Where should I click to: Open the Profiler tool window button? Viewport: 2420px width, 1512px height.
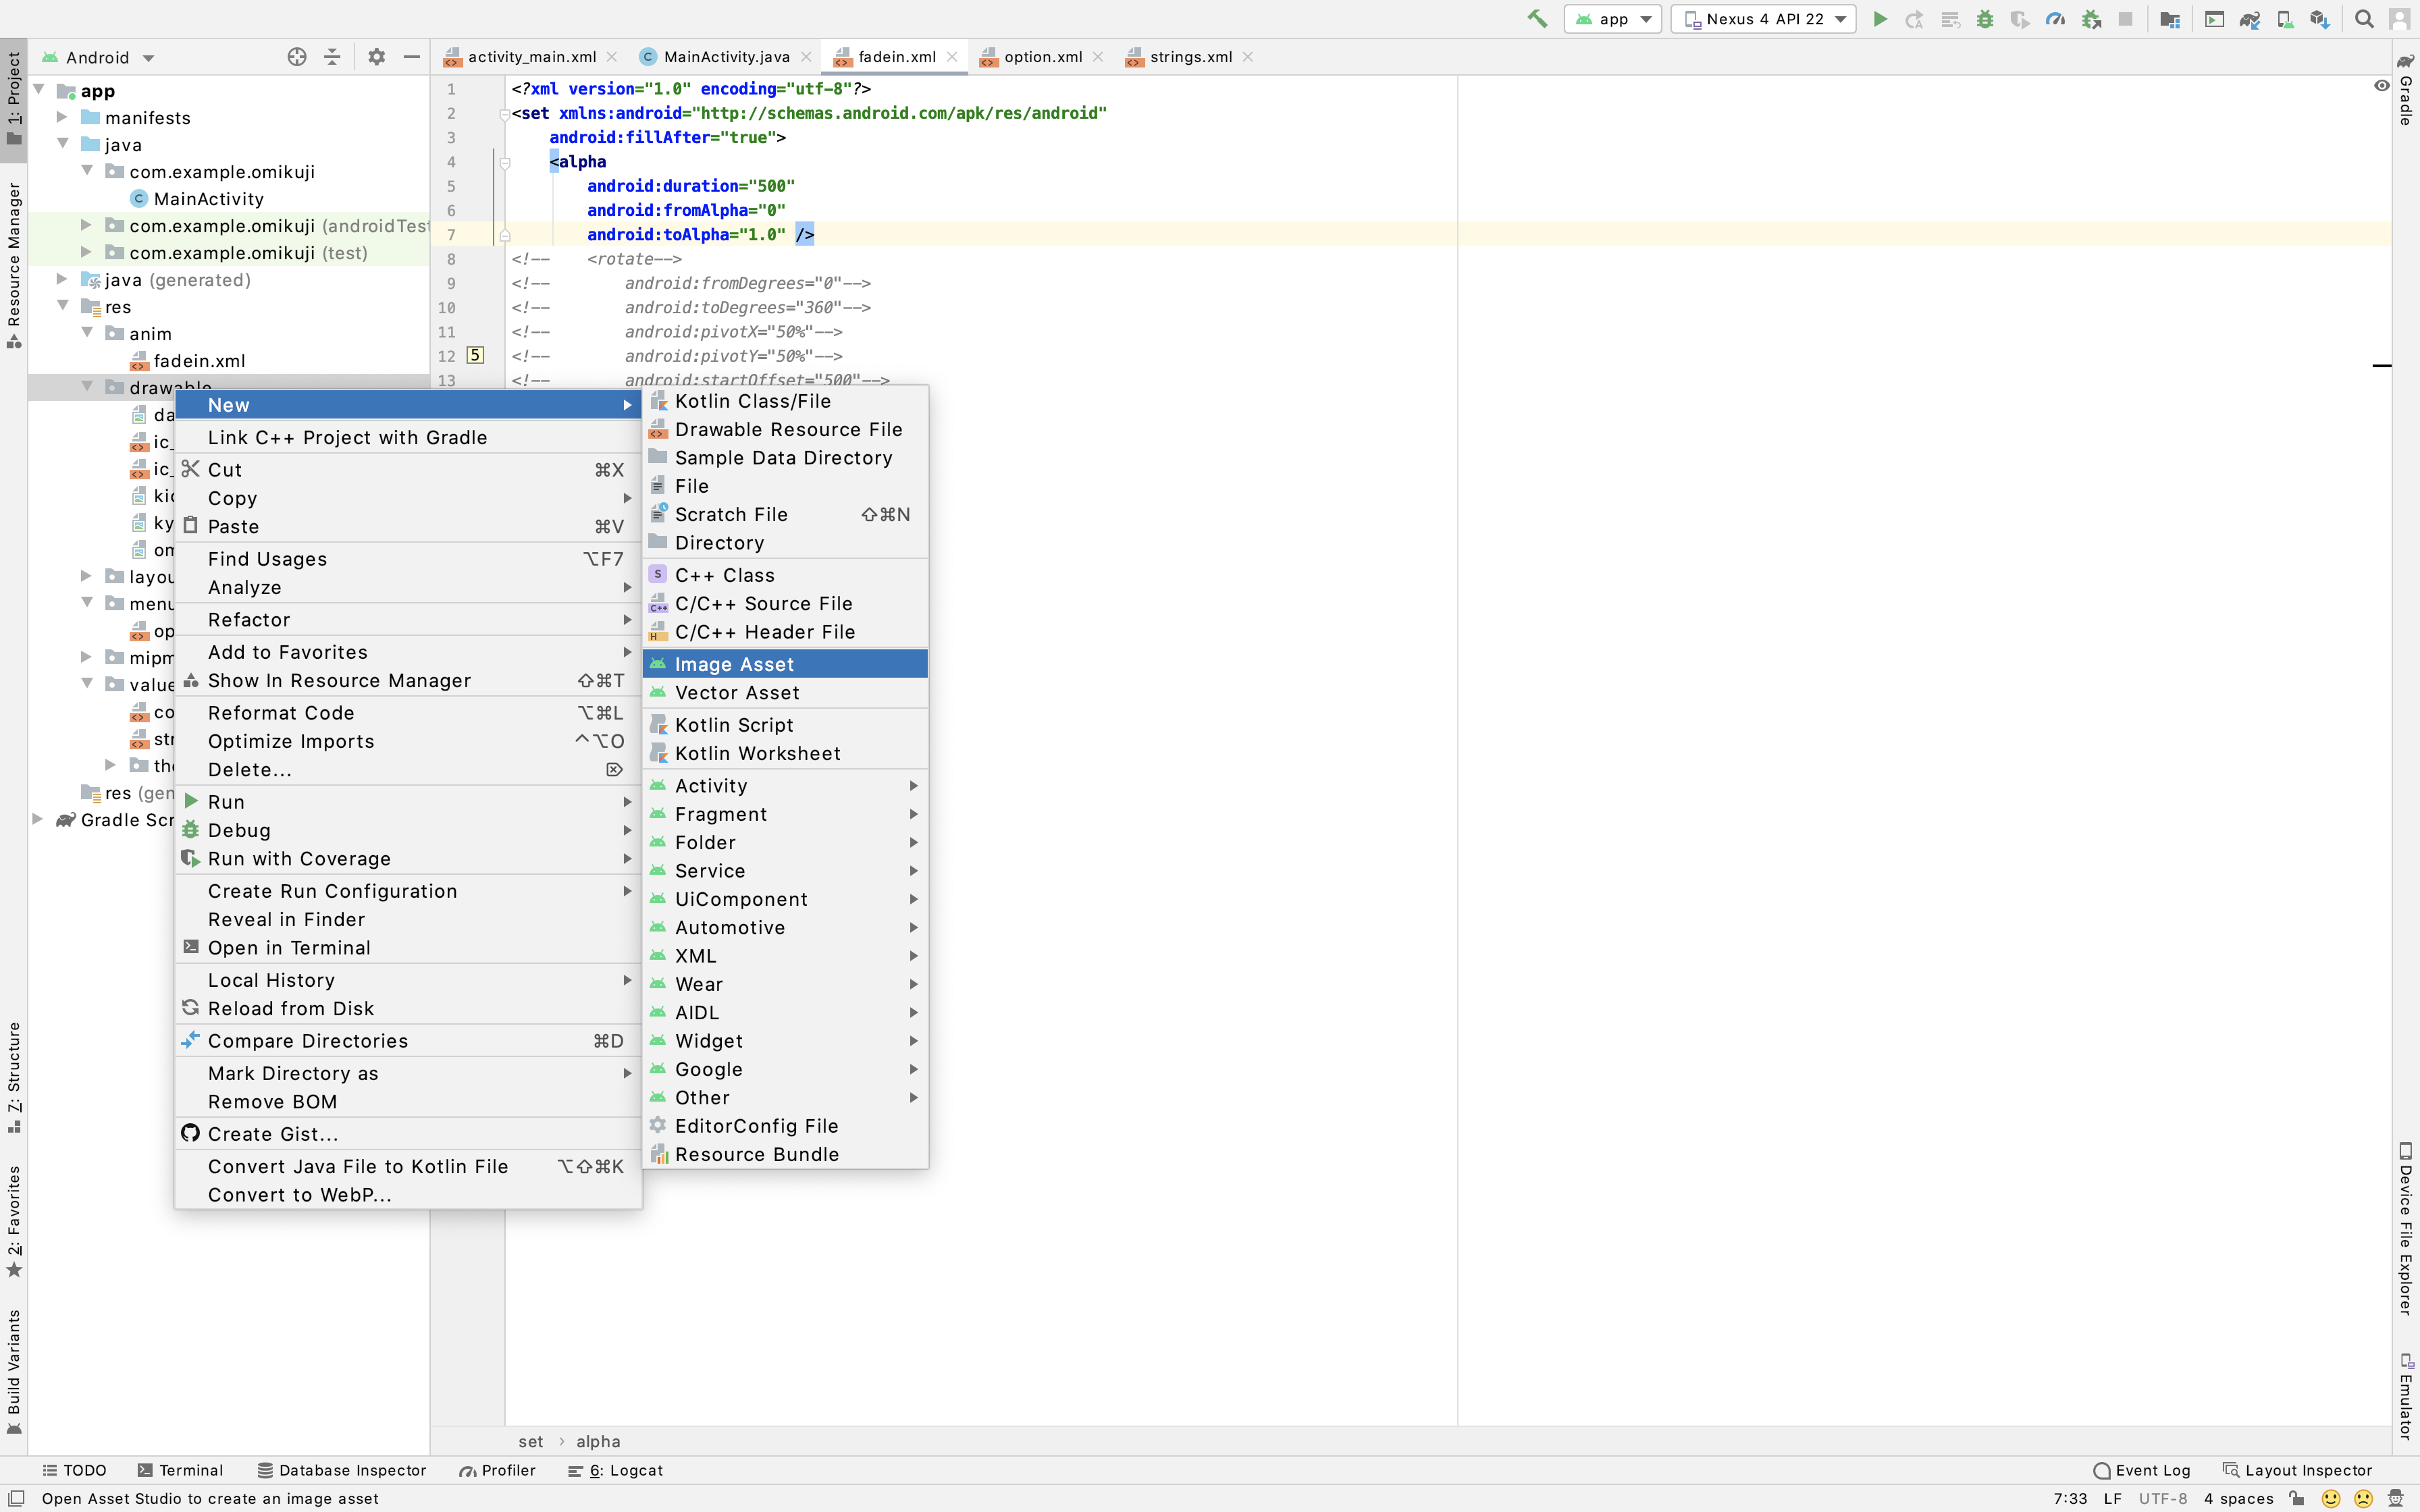pos(498,1470)
